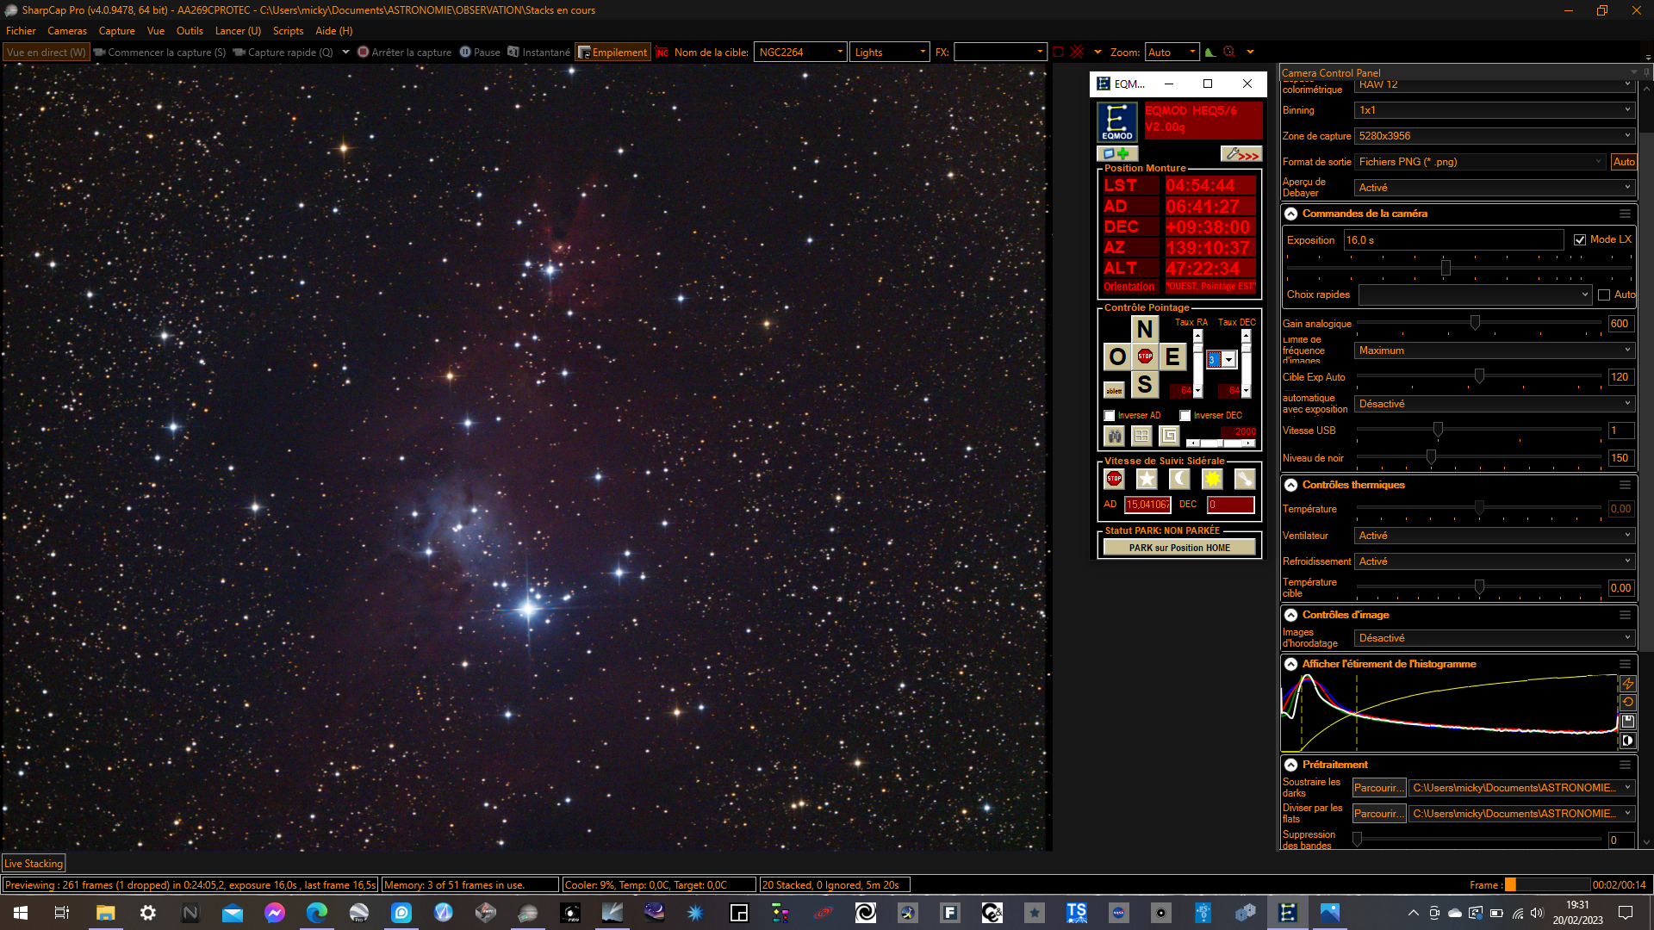Screen dimensions: 1654x930
Task: Click the EQMOD display mode plus button
Action: point(1116,154)
